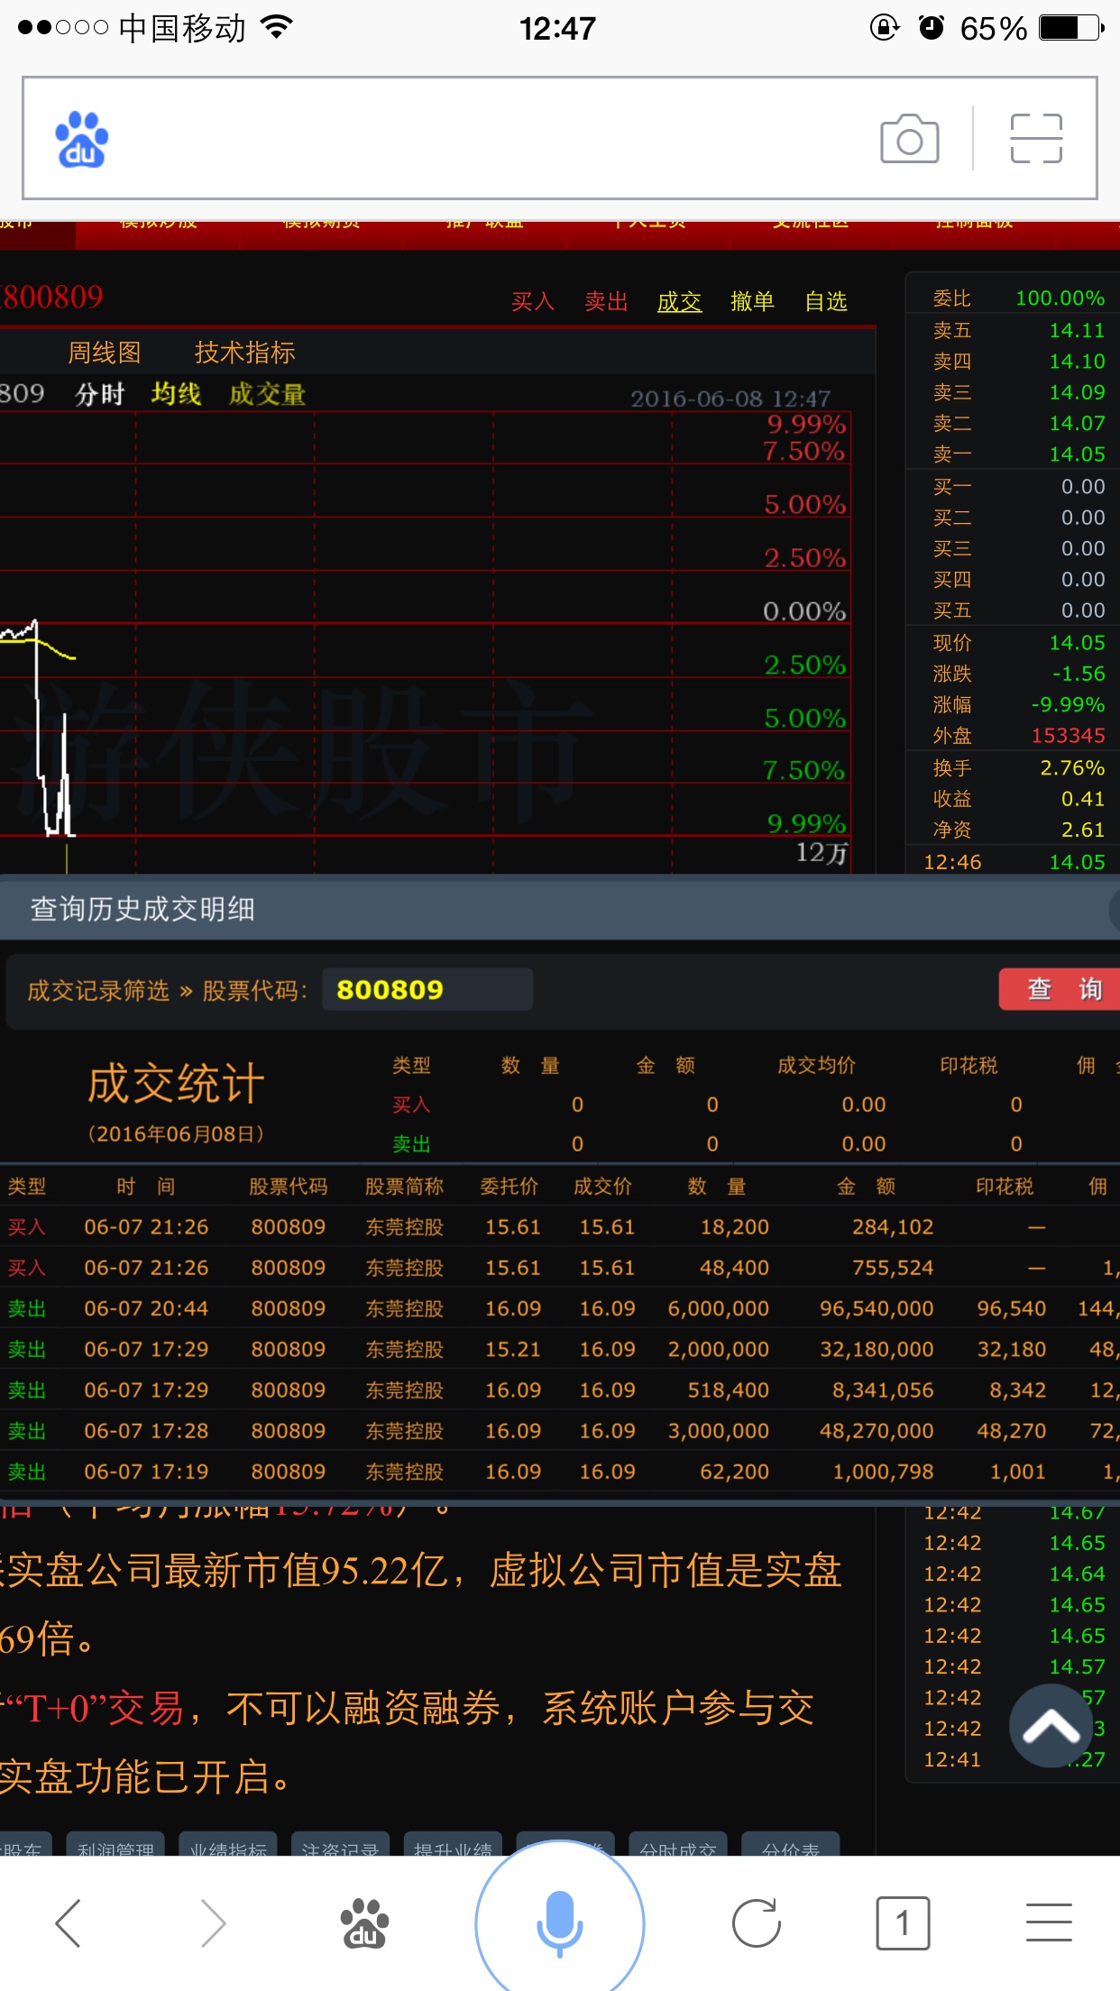This screenshot has height=1991, width=1120.
Task: Tap the Baidu paw logo in search bar
Action: point(81,140)
